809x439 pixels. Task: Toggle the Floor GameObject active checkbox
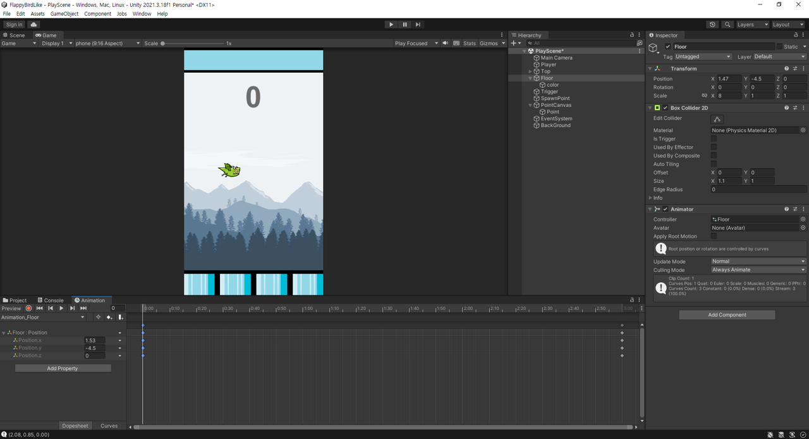pos(667,47)
